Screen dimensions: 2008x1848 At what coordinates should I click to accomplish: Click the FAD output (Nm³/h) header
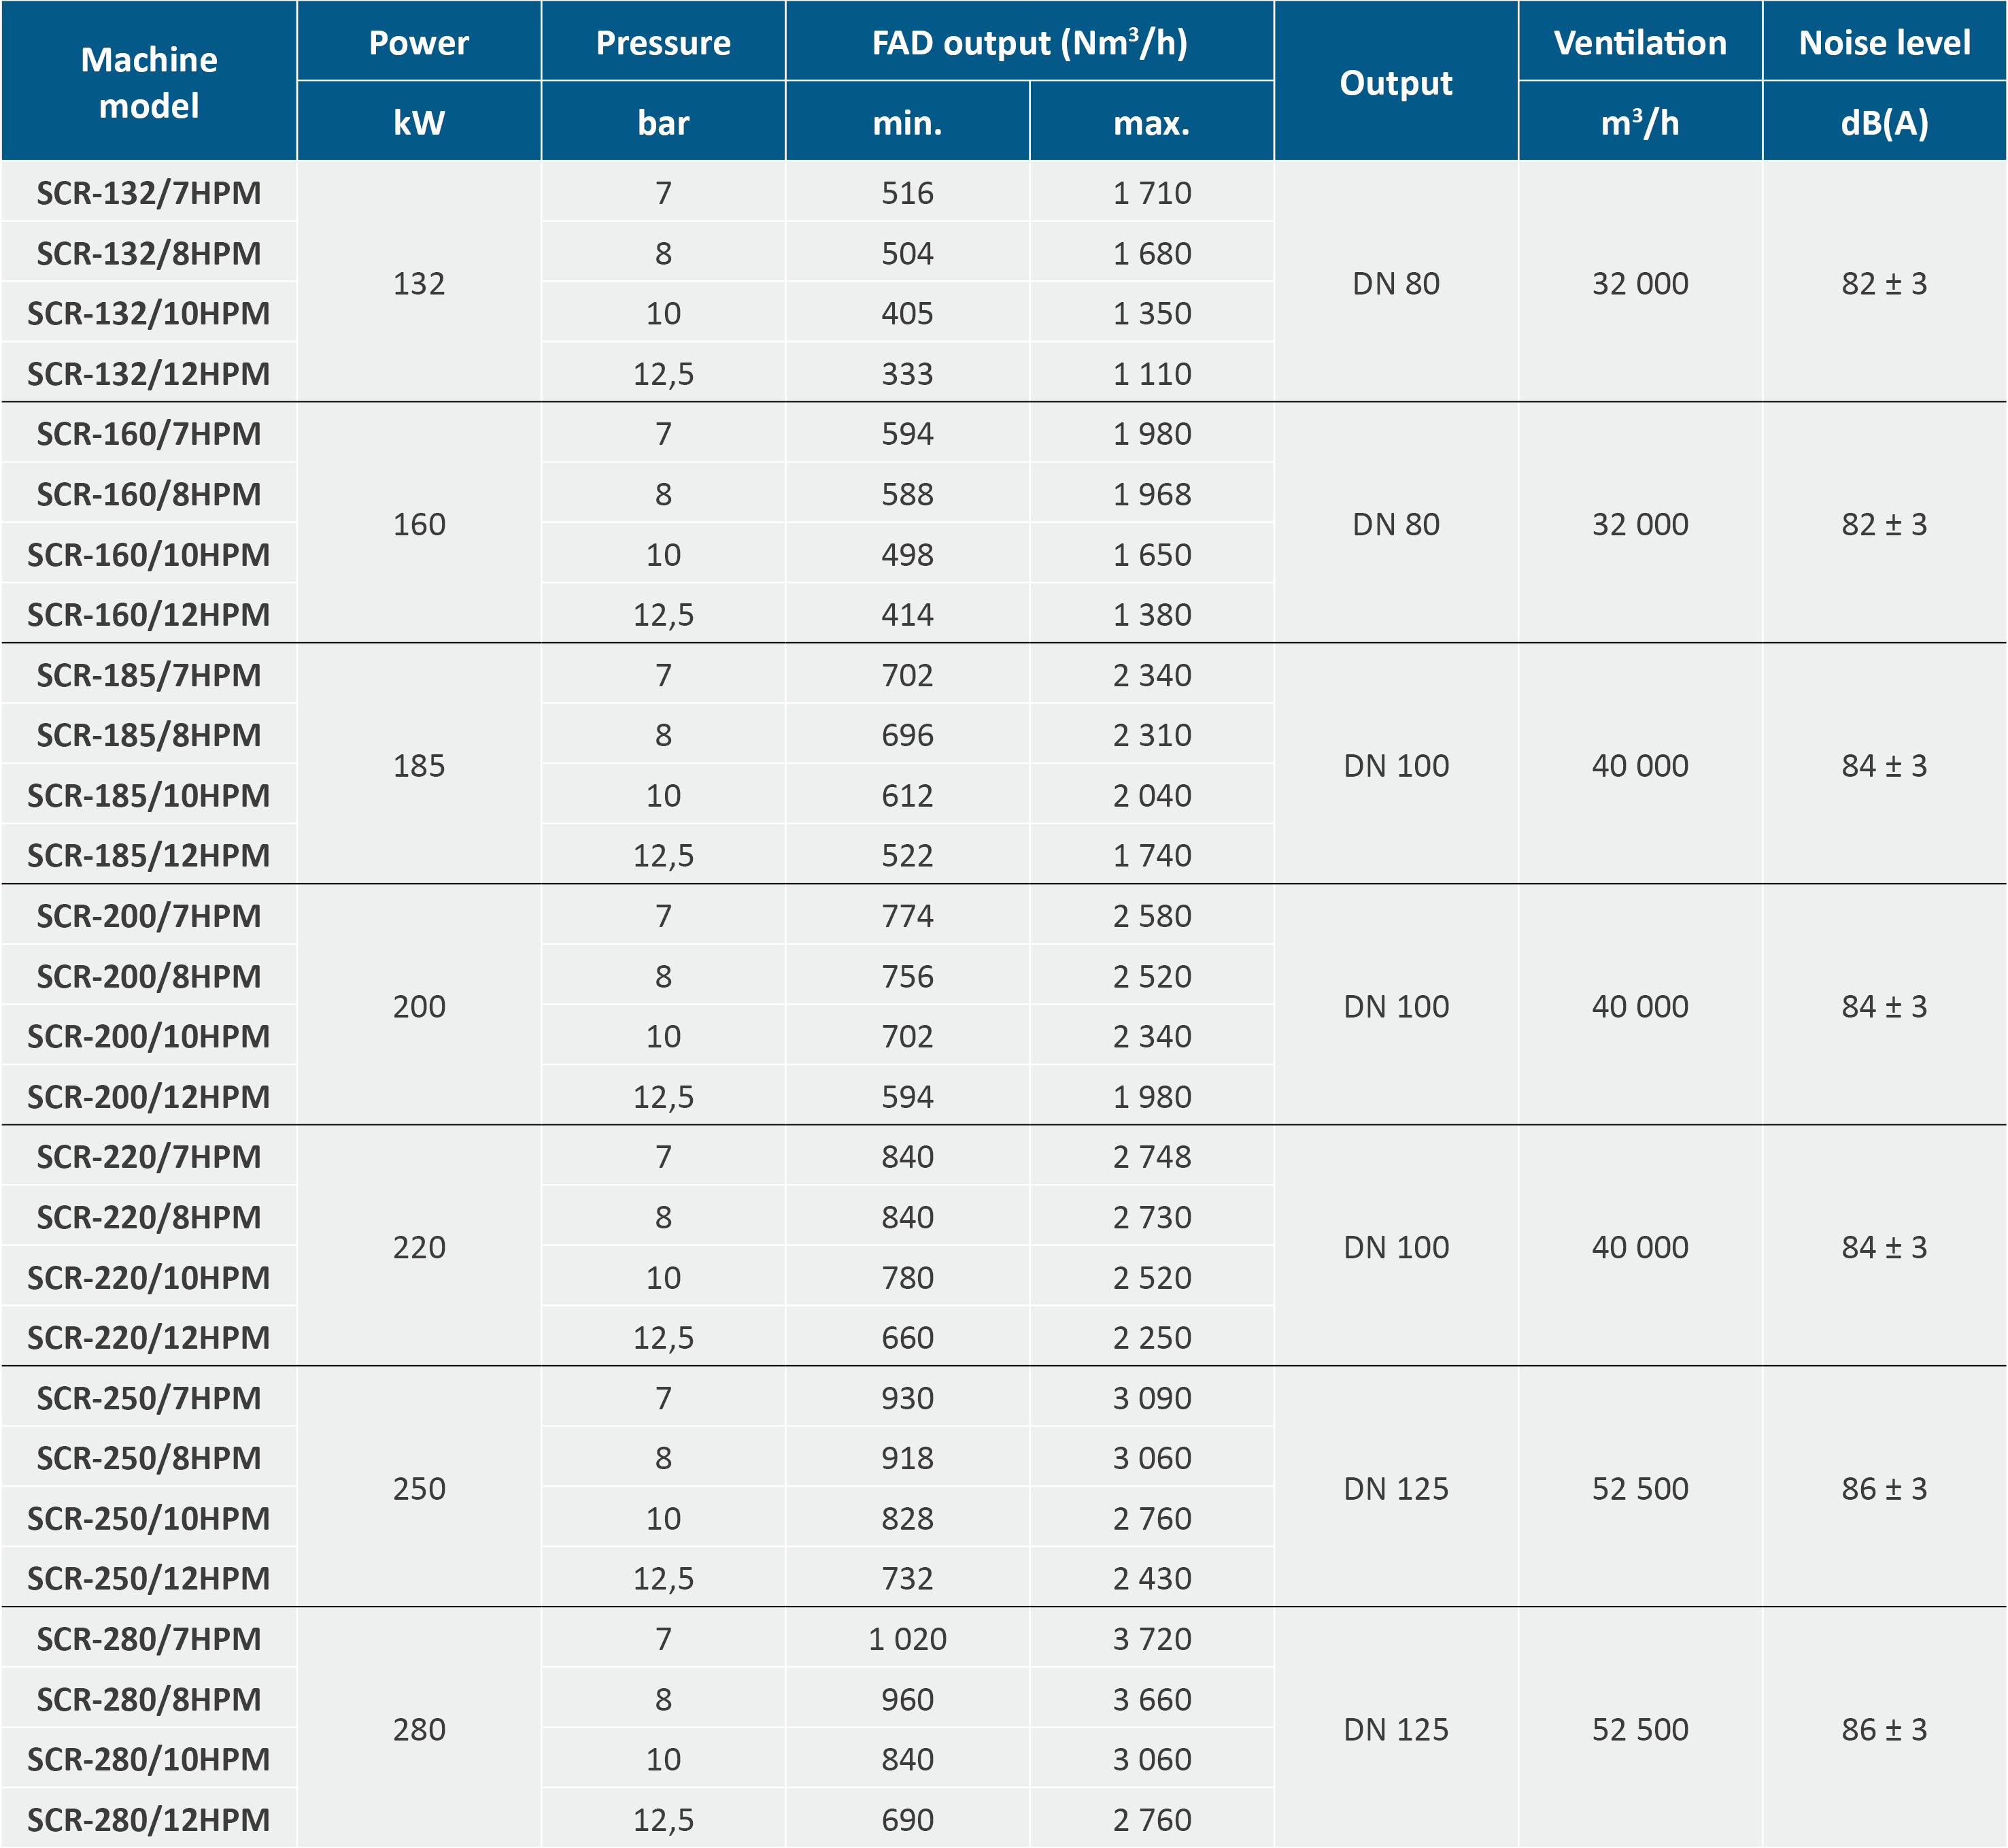tap(1029, 42)
